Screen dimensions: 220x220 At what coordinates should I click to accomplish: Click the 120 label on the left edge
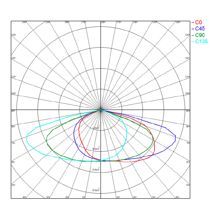[x=13, y=58]
